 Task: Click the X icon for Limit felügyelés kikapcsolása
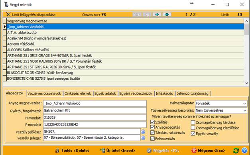[x=8, y=14]
